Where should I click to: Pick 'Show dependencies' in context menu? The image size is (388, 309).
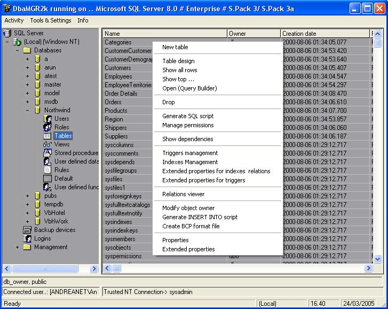(x=187, y=139)
